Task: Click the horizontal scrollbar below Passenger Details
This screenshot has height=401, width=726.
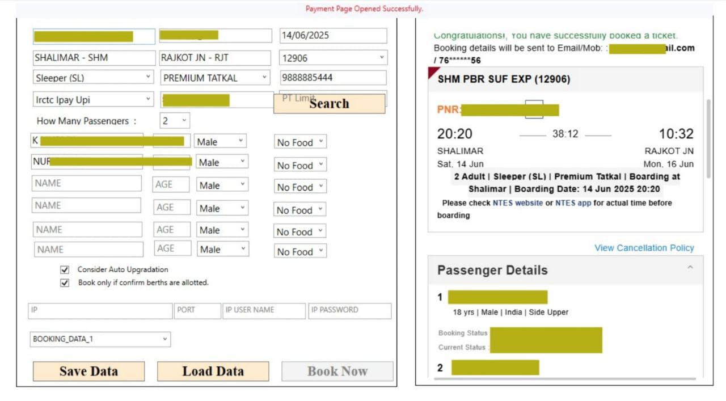Action: tap(564, 378)
